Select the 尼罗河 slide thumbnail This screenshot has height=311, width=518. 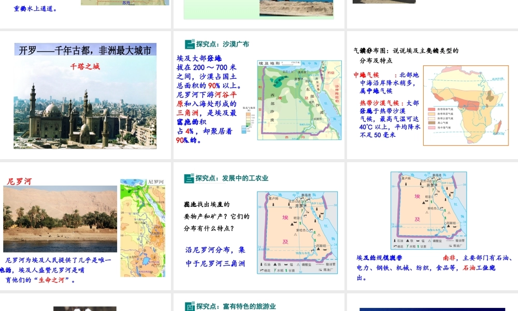tap(85, 226)
